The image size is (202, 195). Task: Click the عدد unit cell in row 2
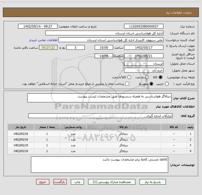tap(73, 140)
